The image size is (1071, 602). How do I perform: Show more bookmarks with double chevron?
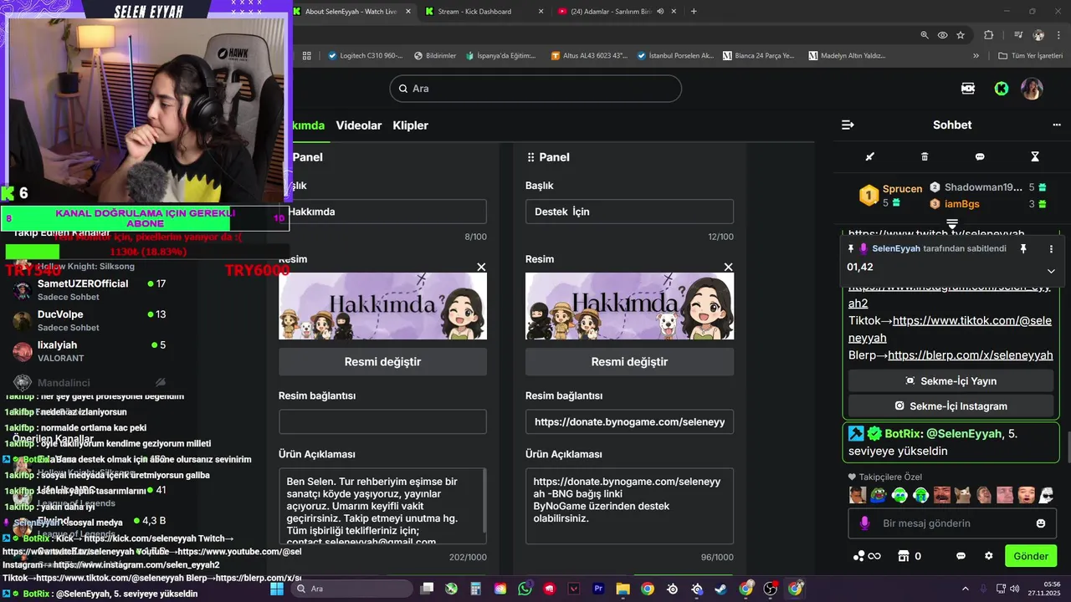pos(976,56)
